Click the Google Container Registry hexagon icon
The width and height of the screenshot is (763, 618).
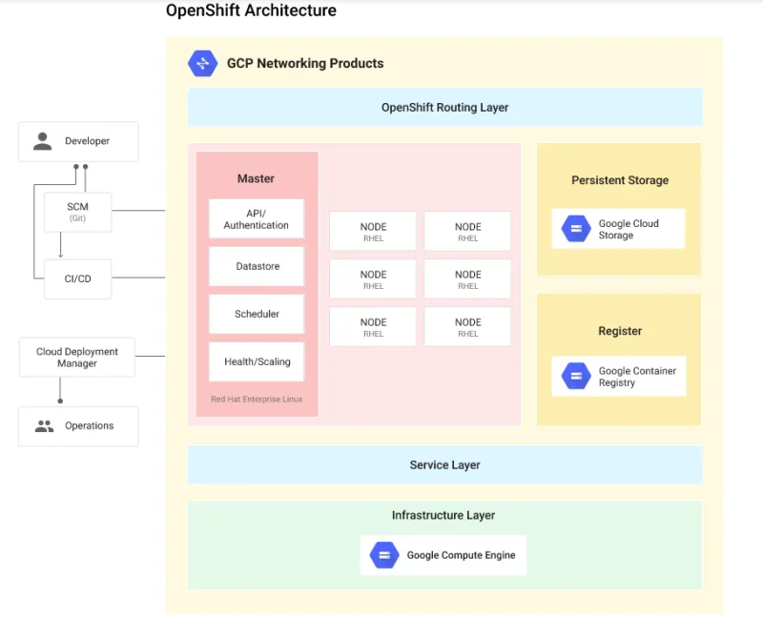(x=576, y=377)
